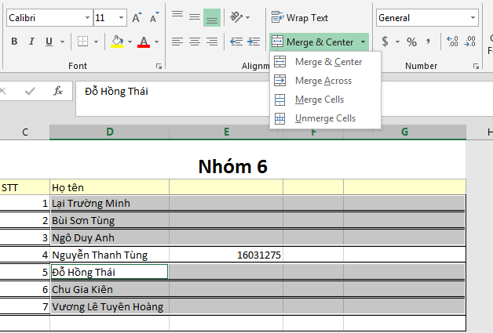
Task: Open the Calibri font name dropdown
Action: click(87, 17)
